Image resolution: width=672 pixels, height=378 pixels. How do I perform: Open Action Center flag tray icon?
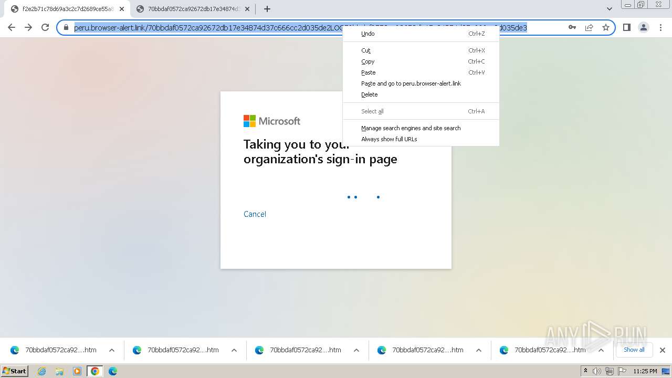(622, 371)
